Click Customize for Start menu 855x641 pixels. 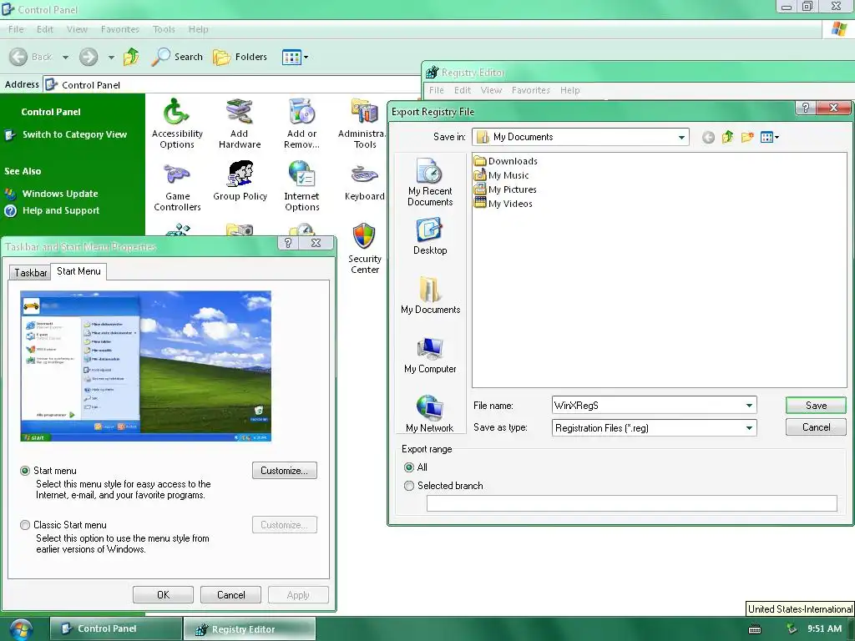tap(284, 471)
